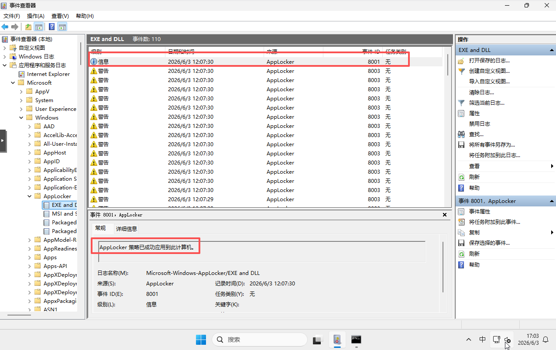Click the Back arrow in the toolbar
Screen dimensions: 556x350
click(x=5, y=27)
